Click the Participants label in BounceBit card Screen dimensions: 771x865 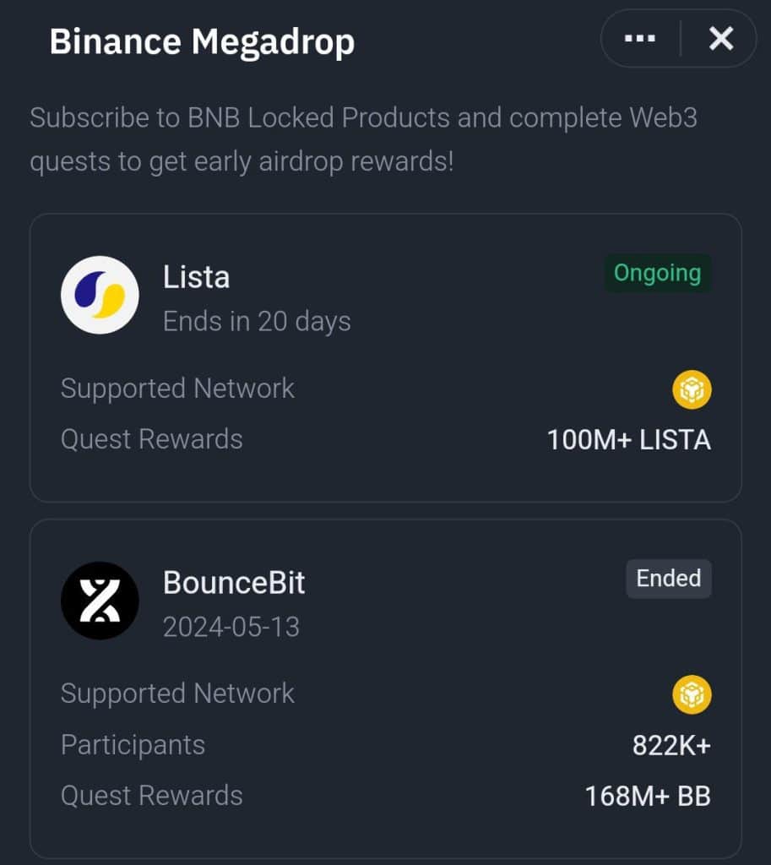coord(133,745)
